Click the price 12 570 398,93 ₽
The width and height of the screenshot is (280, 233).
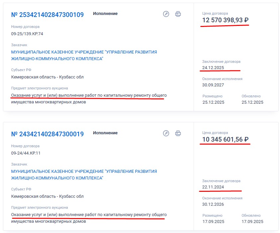click(225, 20)
